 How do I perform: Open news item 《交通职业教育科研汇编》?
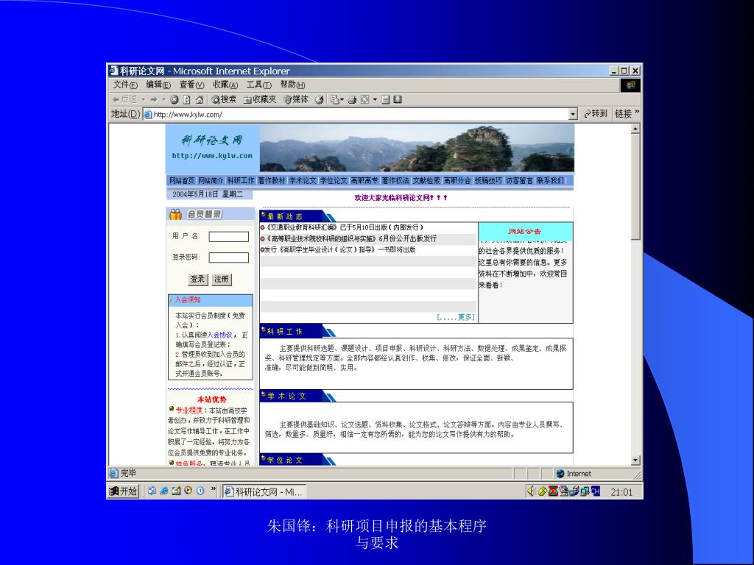click(x=345, y=227)
